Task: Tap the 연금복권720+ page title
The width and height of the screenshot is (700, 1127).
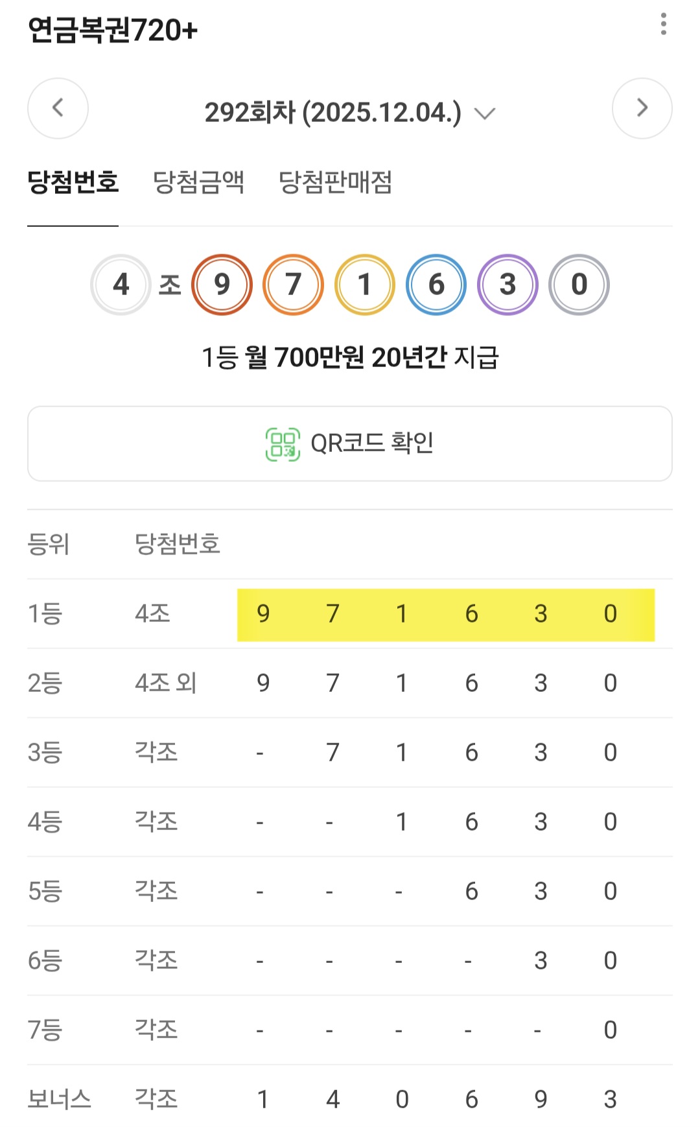Action: click(113, 30)
